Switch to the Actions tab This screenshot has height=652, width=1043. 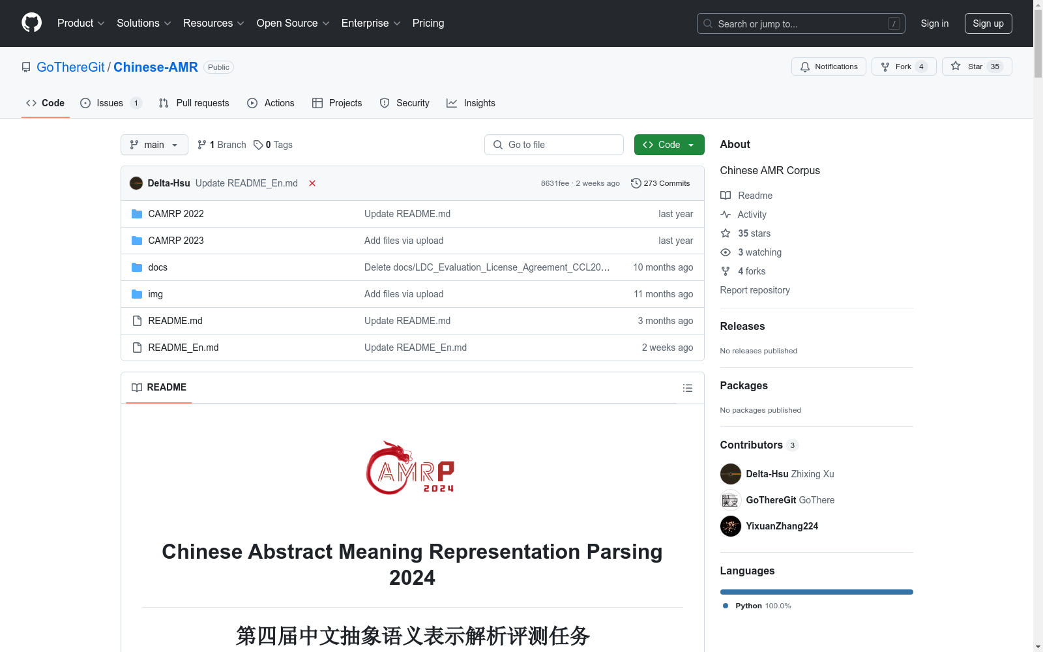coord(271,103)
